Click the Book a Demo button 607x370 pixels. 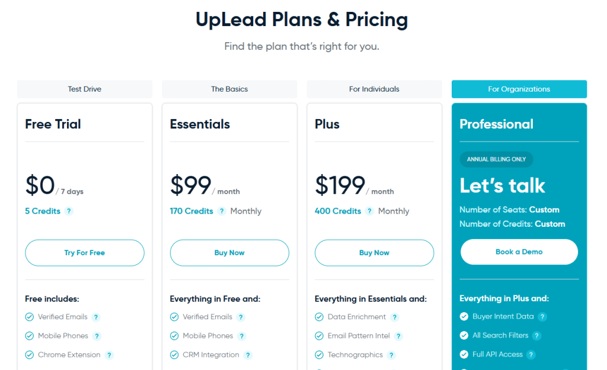tap(519, 252)
